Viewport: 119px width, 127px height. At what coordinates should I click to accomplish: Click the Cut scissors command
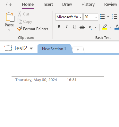pos(23,14)
